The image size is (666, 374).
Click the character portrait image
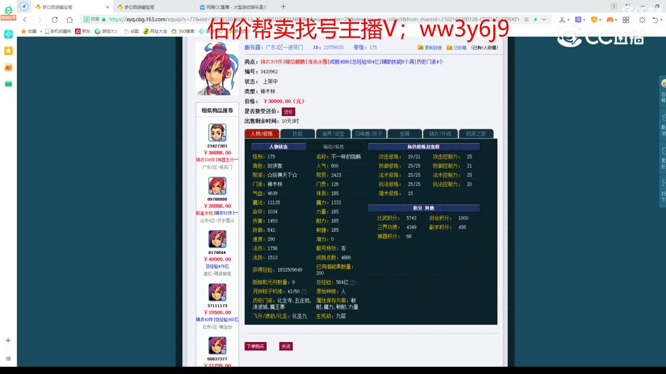217,69
